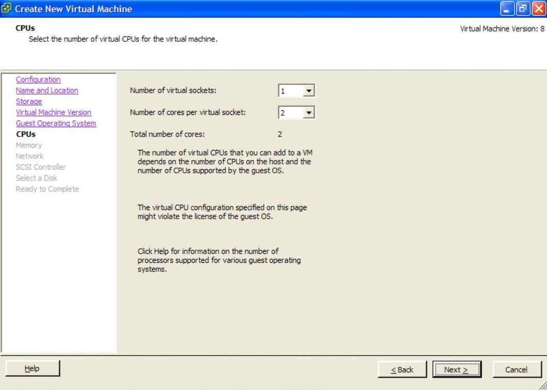Click Next to continue
This screenshot has height=390, width=547.
coord(457,369)
